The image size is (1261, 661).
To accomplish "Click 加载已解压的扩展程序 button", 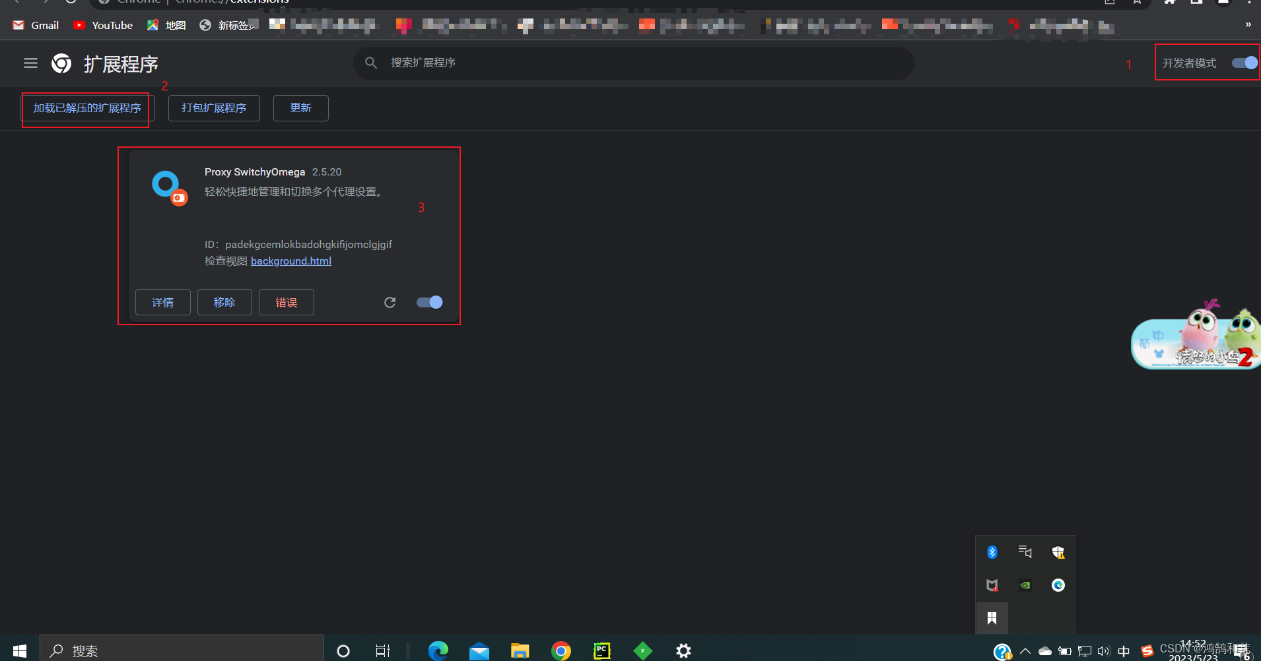I will point(87,108).
